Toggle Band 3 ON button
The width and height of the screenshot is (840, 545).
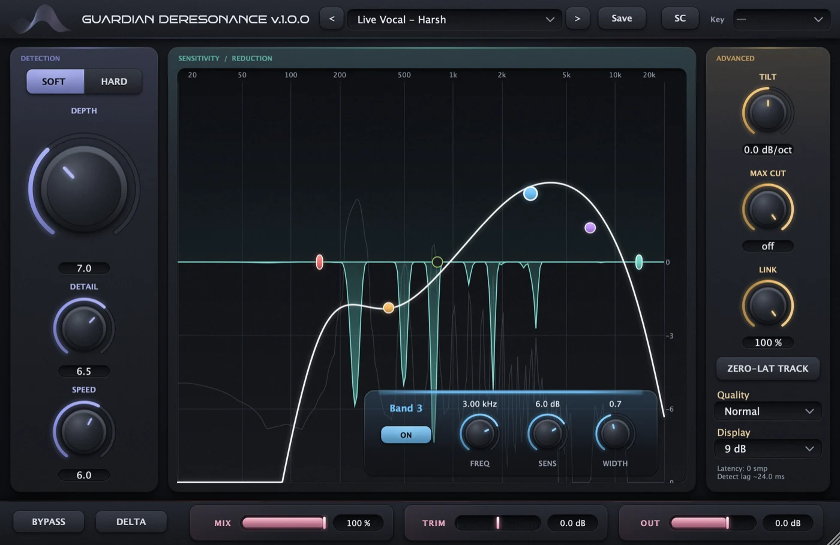click(406, 435)
